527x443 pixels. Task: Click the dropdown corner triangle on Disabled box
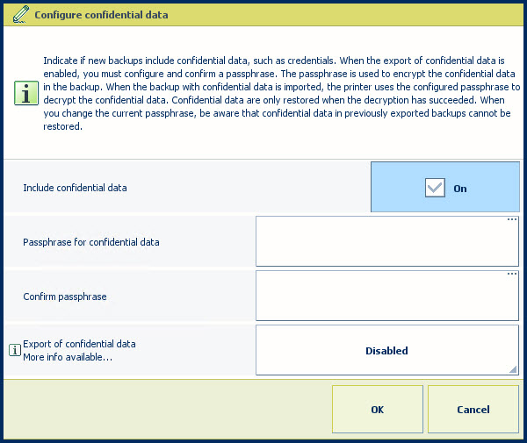coord(513,369)
